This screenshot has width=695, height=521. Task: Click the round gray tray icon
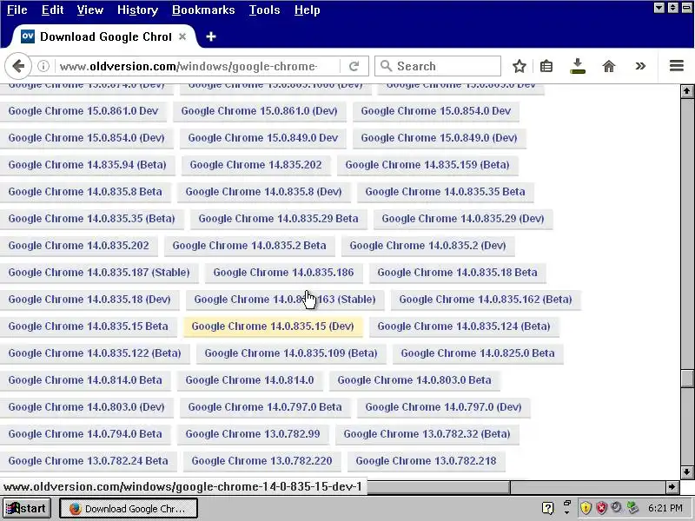[616, 508]
